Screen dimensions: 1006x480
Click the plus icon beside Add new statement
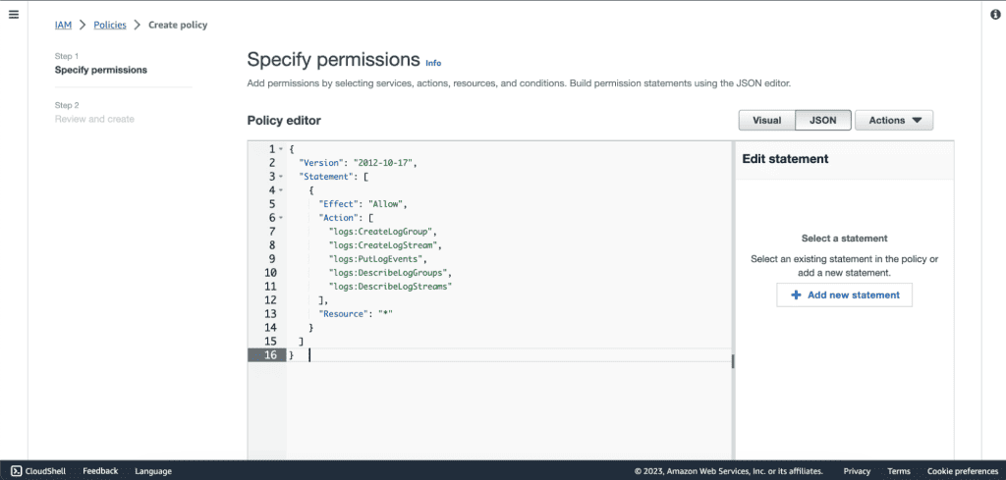pos(796,294)
